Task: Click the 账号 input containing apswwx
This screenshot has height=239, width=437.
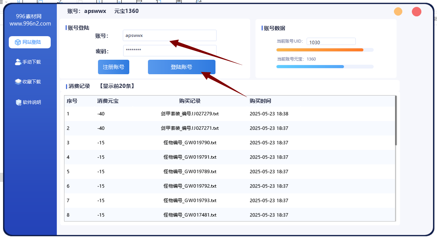Action: (169, 35)
